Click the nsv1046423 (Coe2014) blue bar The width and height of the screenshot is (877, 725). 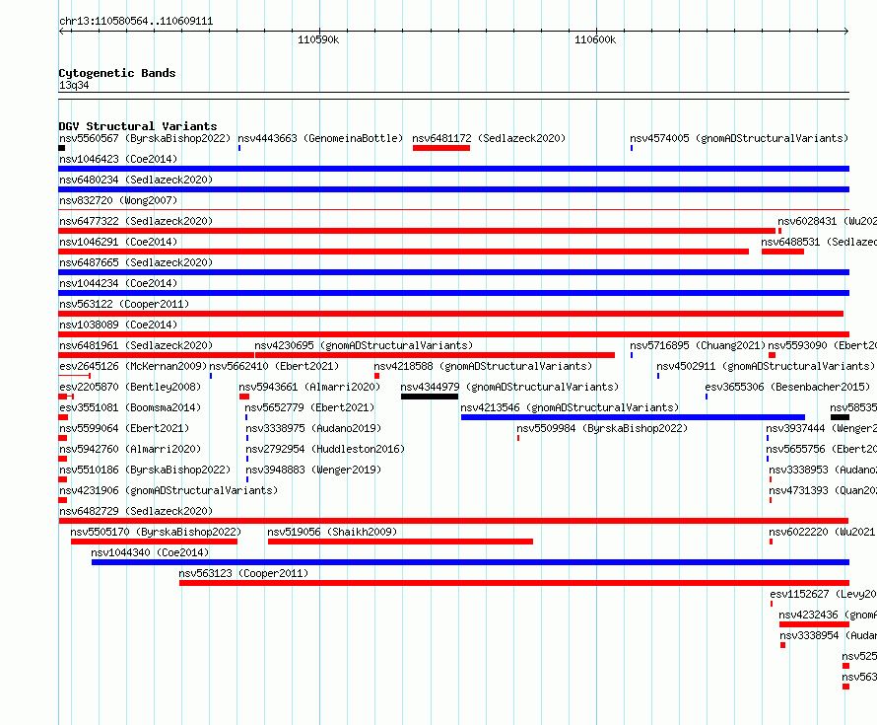point(453,169)
